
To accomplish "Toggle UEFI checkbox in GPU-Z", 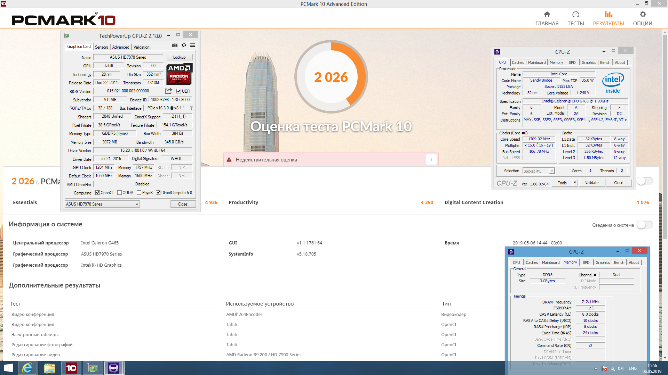I will (x=178, y=91).
